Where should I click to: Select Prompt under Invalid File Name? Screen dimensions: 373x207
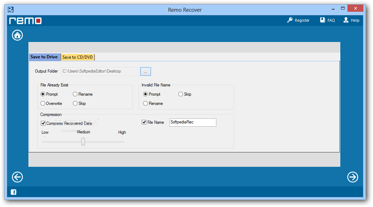point(145,94)
